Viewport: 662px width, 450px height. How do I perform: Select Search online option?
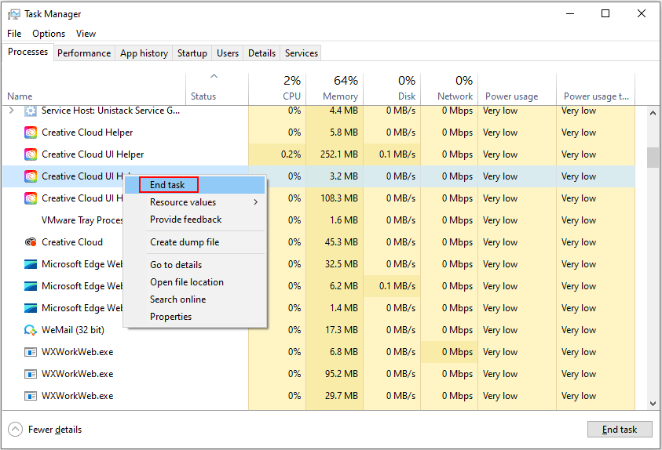(x=195, y=299)
